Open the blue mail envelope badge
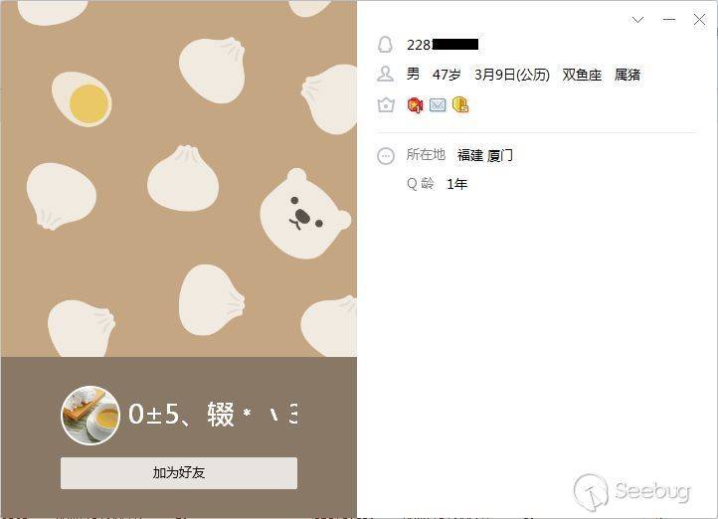The height and width of the screenshot is (519, 718). [438, 105]
